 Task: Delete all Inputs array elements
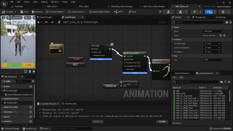(x=224, y=36)
